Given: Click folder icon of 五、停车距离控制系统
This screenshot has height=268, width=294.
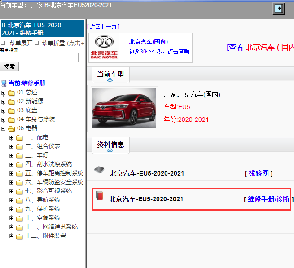Looking at the screenshot, I should pyautogui.click(x=19, y=174).
